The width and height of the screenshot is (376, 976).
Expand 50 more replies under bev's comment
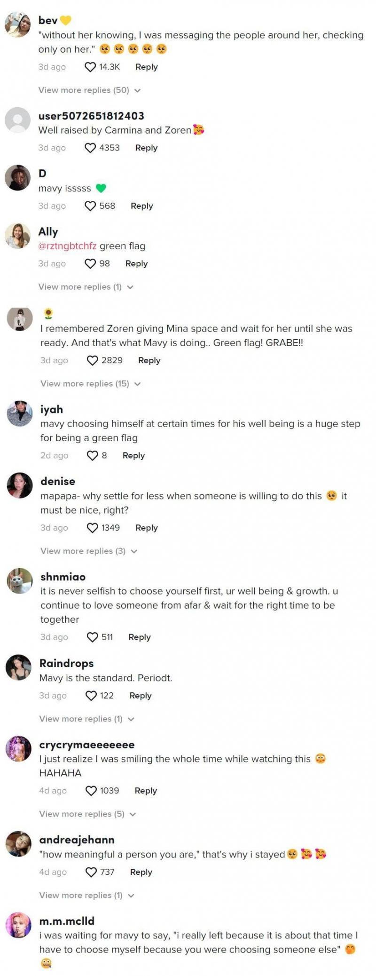89,90
